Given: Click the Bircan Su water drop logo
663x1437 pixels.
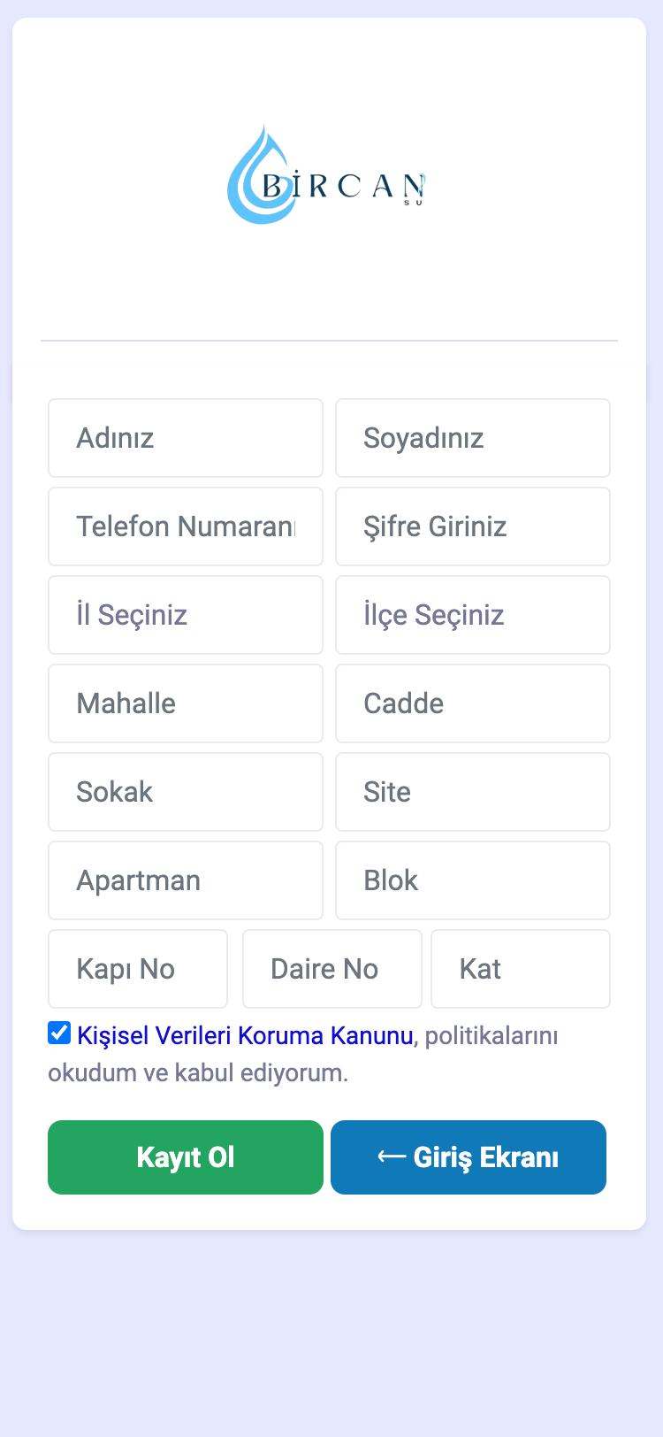Looking at the screenshot, I should click(328, 174).
